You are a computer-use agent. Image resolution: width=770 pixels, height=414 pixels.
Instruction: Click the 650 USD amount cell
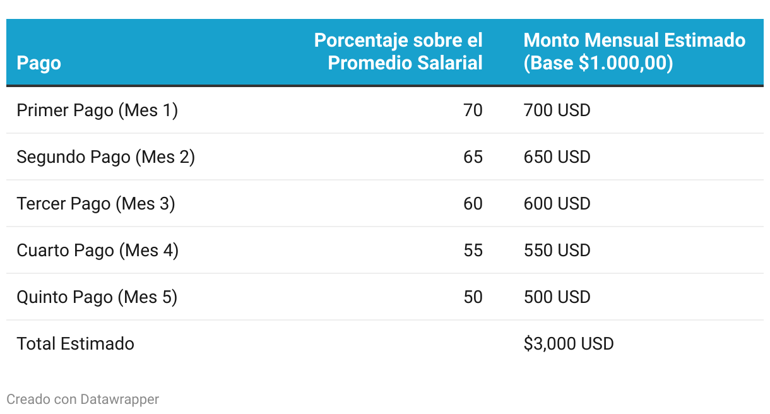point(557,157)
